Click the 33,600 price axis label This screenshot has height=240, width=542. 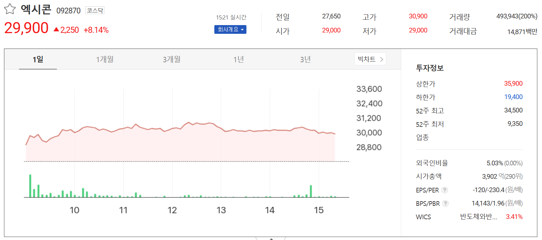369,89
